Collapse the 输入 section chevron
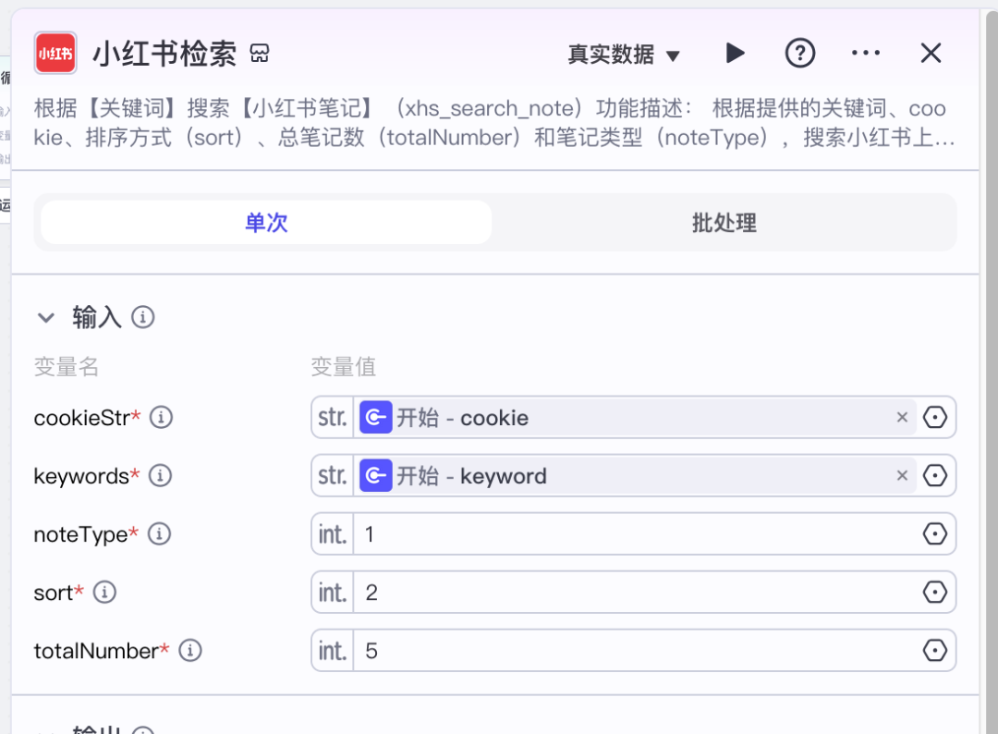 (x=46, y=318)
